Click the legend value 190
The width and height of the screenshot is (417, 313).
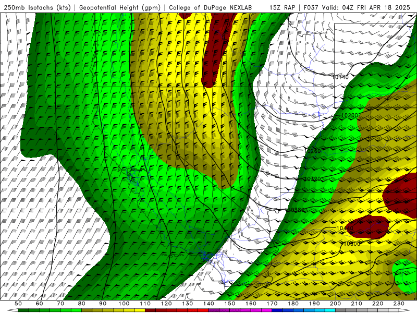pyautogui.click(x=314, y=304)
